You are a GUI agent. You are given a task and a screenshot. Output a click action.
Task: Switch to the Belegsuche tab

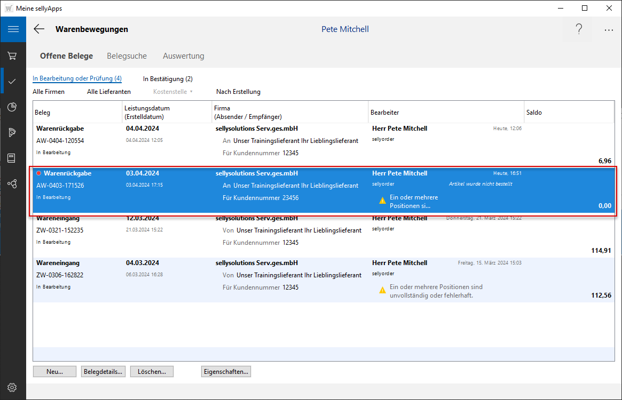127,56
